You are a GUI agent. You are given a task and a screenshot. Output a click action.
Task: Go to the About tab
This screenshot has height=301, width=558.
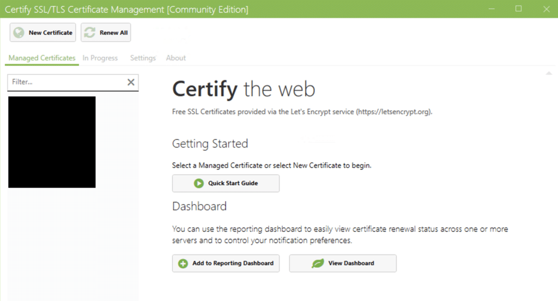click(x=176, y=58)
